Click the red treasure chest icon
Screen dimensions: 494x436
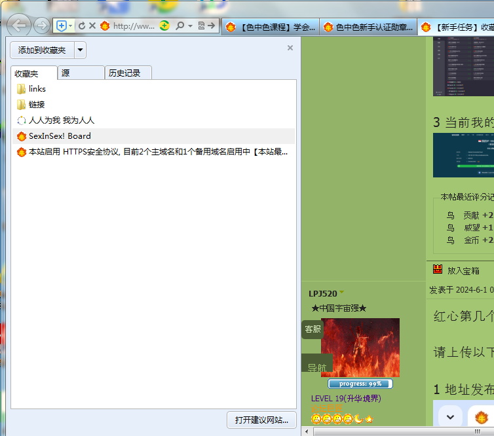coord(438,270)
